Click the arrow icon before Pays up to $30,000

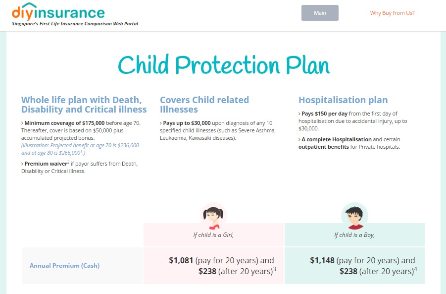[x=160, y=122]
